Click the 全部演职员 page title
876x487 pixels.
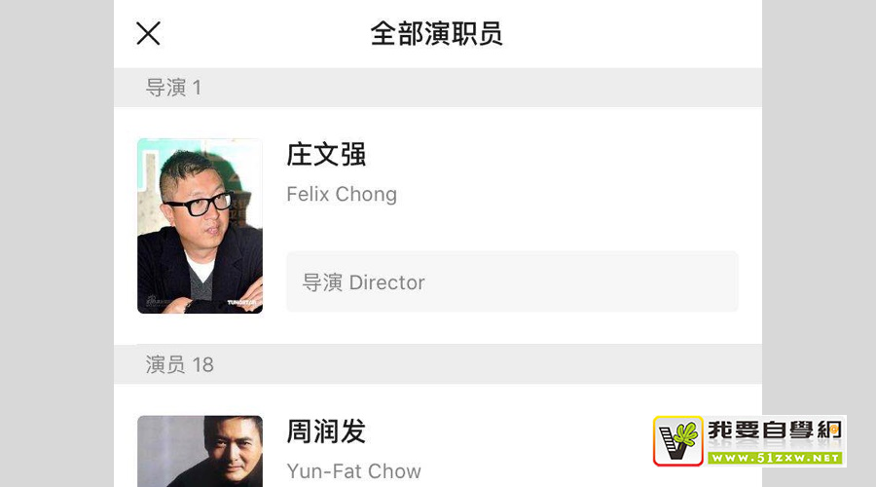436,33
